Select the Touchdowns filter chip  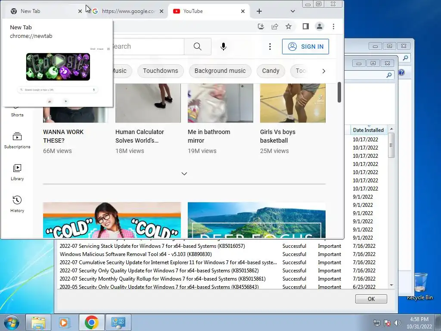click(x=161, y=71)
